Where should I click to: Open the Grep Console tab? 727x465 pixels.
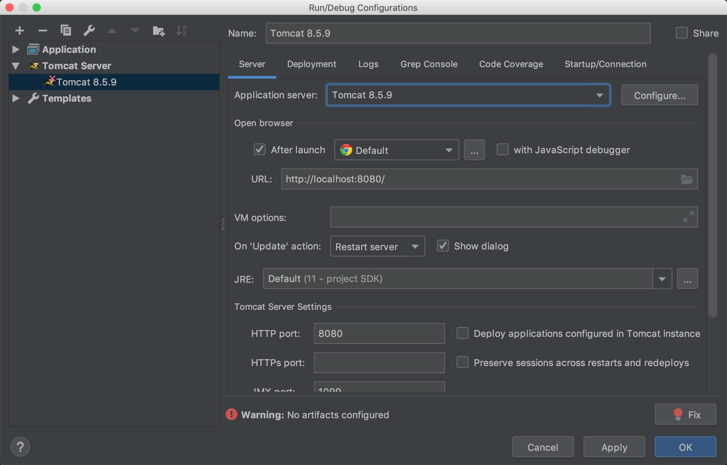point(429,64)
